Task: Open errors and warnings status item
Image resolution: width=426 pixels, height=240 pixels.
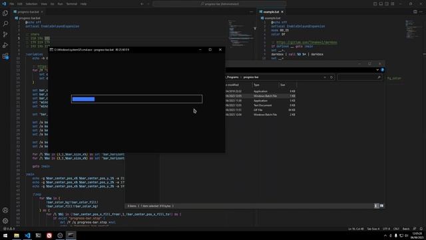Action: pos(9,229)
